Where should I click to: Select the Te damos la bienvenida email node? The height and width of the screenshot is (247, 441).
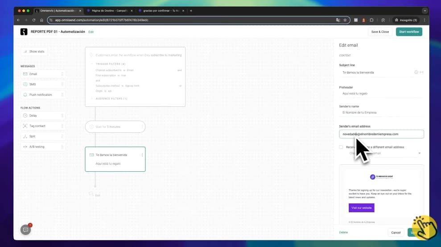click(x=115, y=159)
